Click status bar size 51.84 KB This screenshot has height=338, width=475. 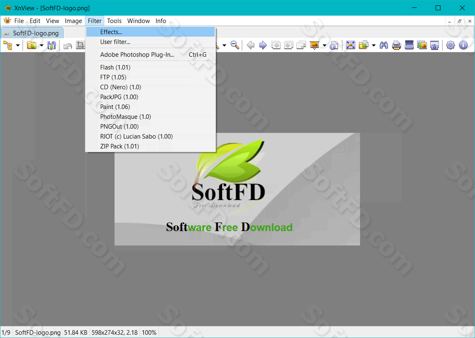coord(76,333)
